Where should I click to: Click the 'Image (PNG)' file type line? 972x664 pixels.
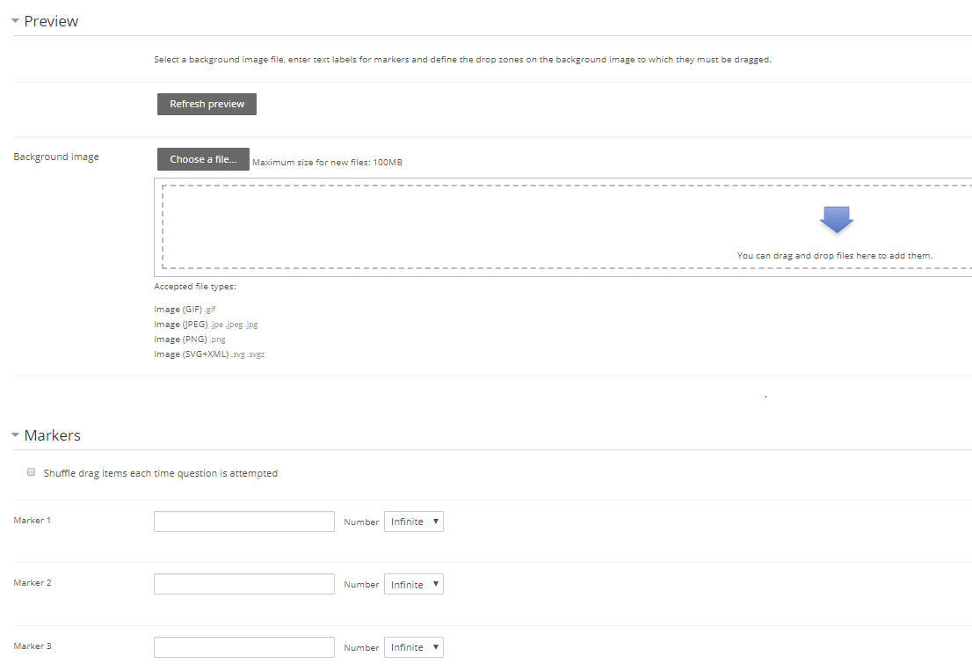(x=190, y=339)
